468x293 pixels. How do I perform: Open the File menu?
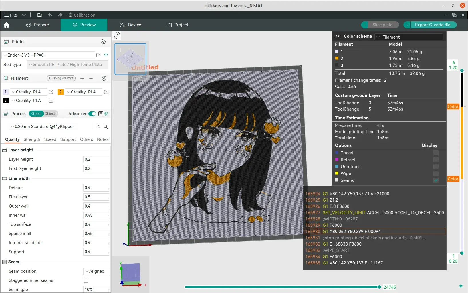[x=11, y=15]
